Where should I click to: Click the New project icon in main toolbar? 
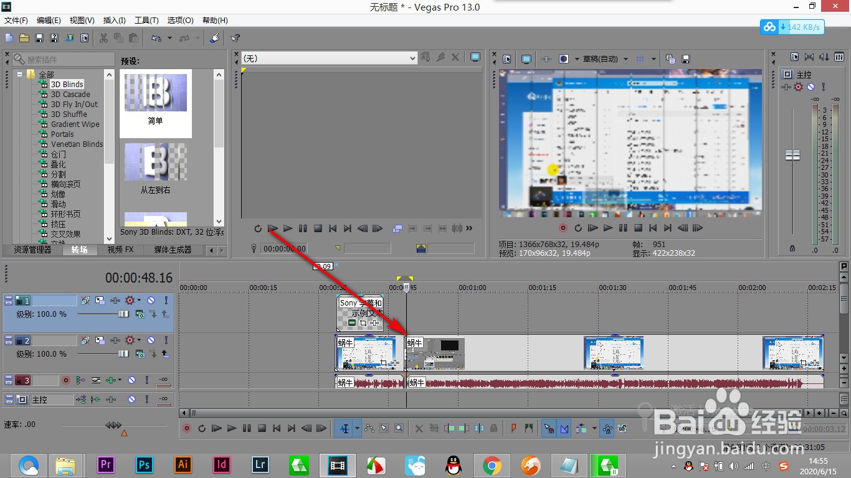click(9, 38)
